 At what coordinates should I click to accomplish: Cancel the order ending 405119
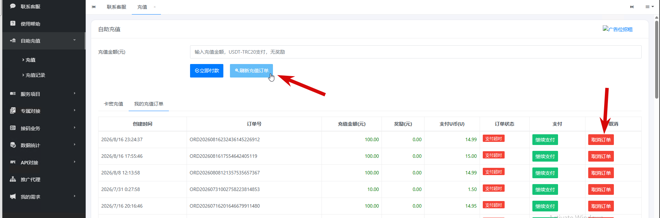(x=601, y=156)
